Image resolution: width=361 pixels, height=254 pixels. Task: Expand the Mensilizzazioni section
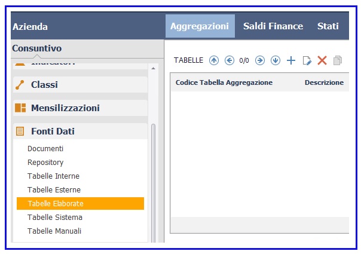(80, 108)
